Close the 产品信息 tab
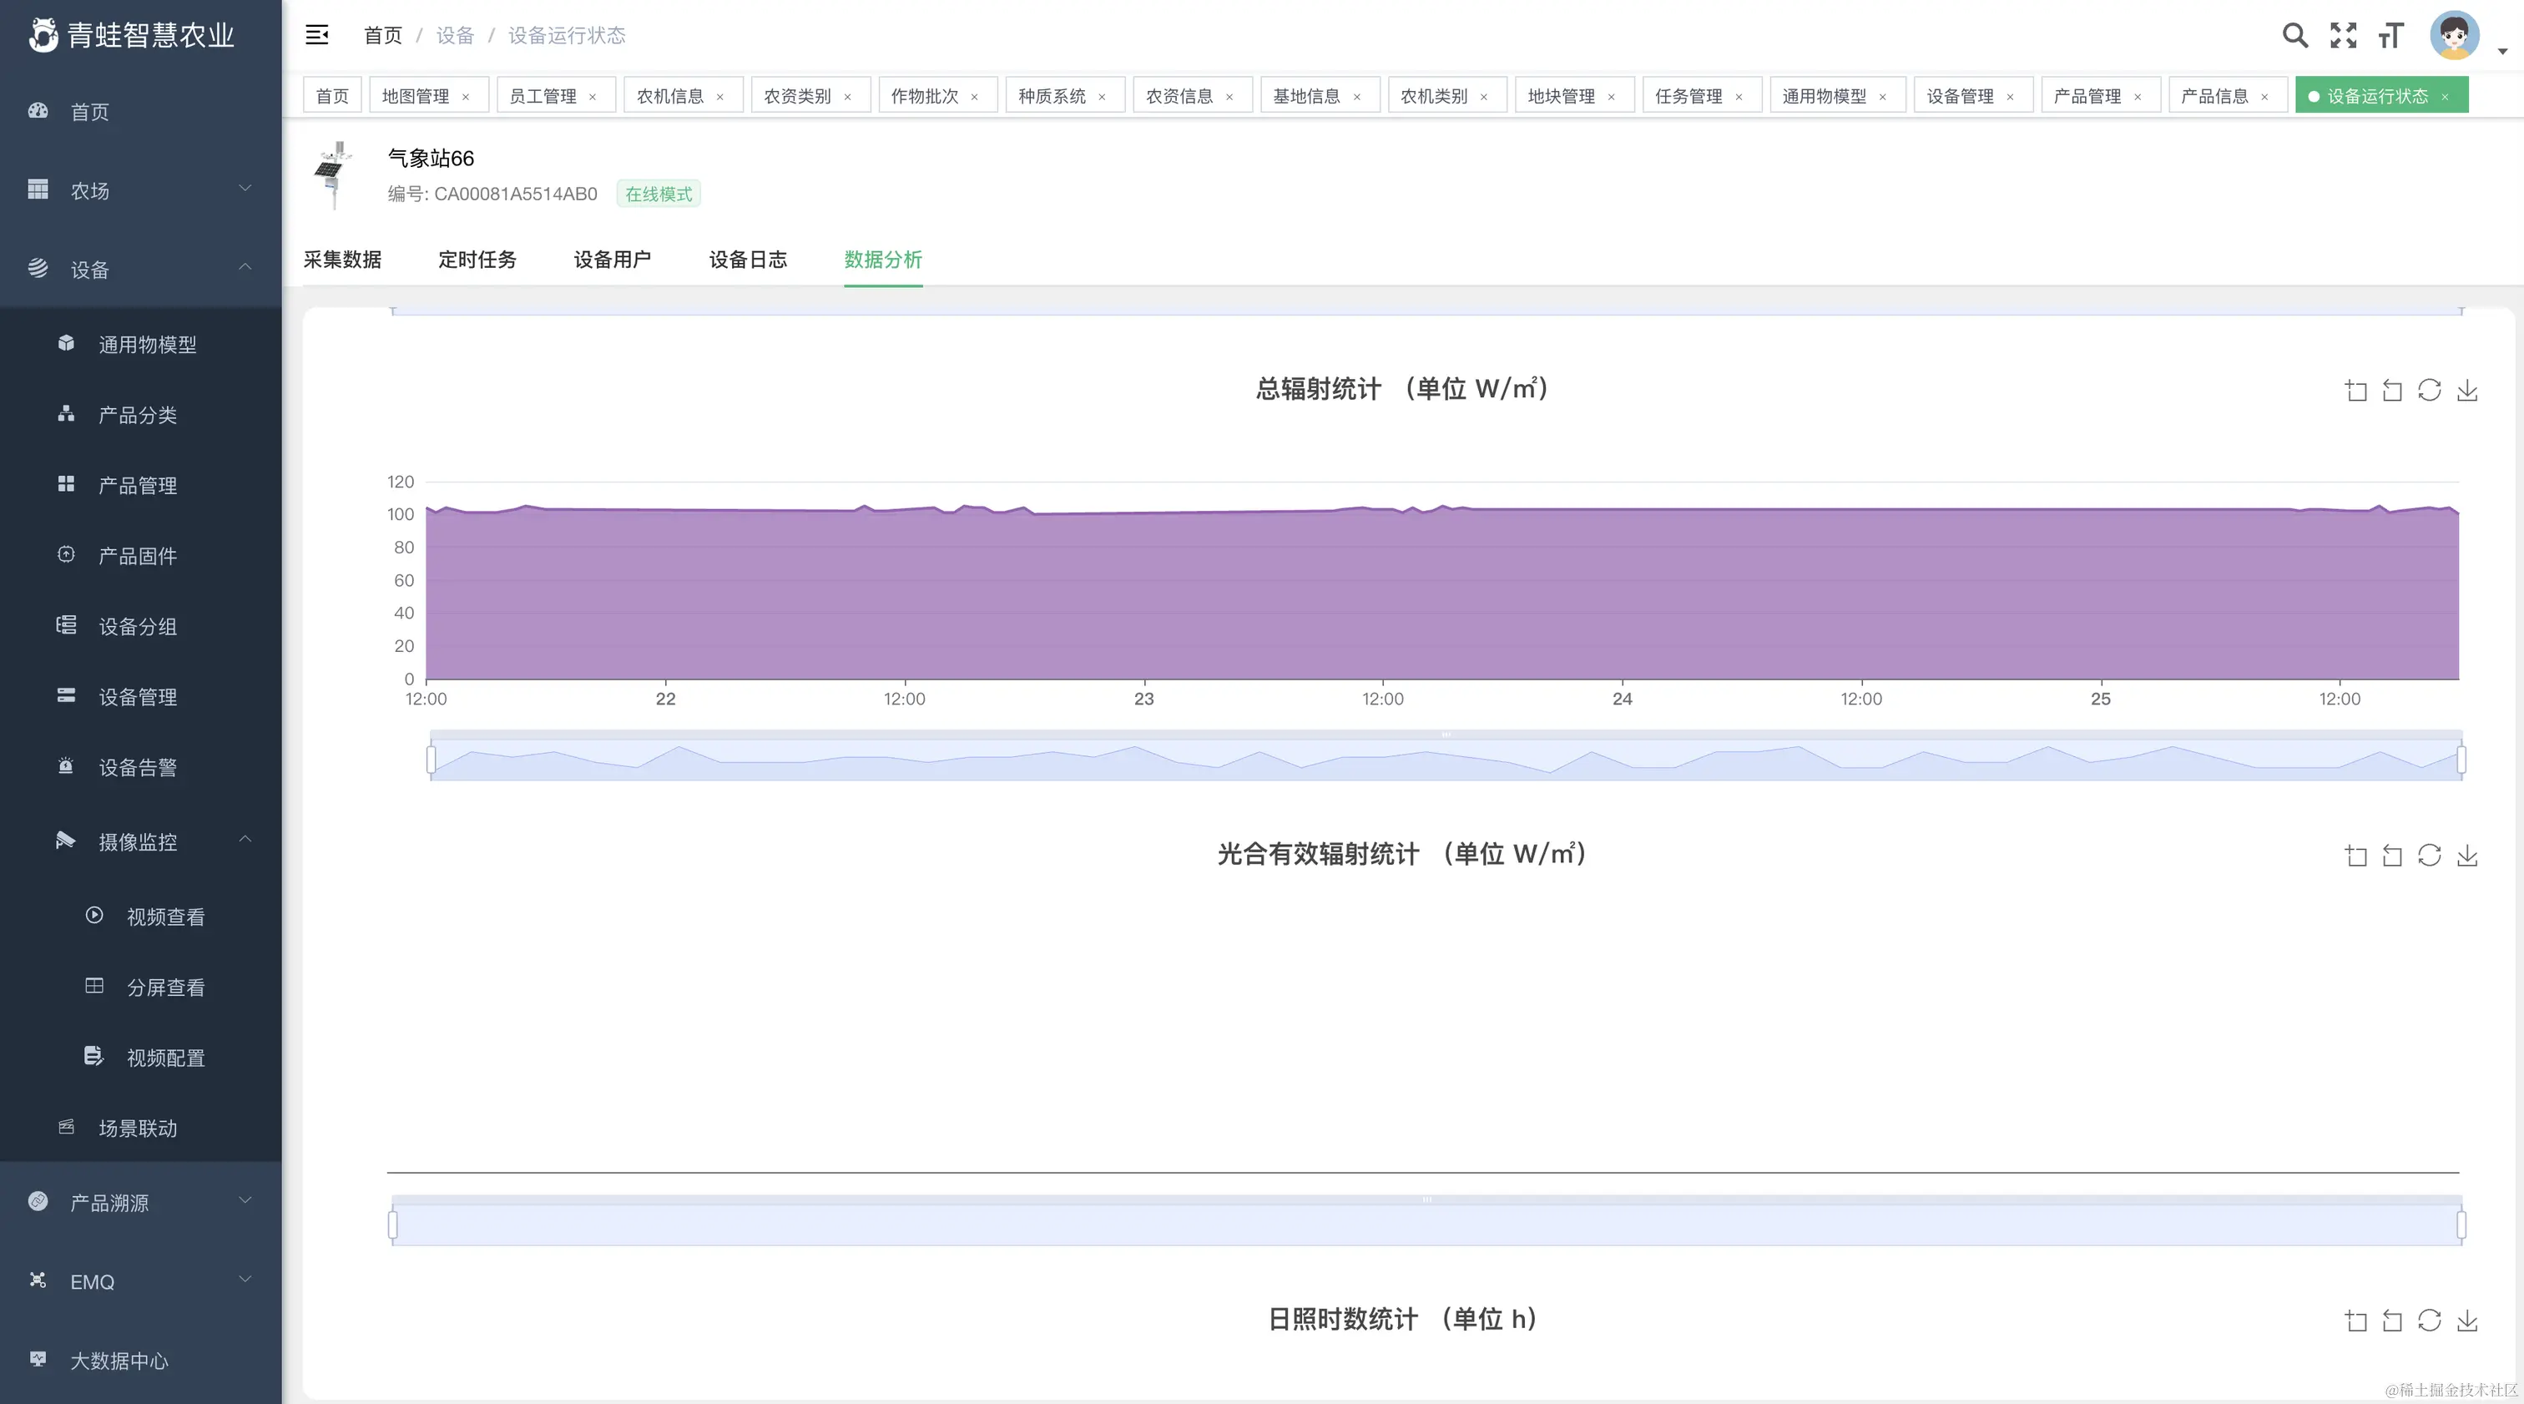This screenshot has width=2524, height=1404. (x=2264, y=95)
